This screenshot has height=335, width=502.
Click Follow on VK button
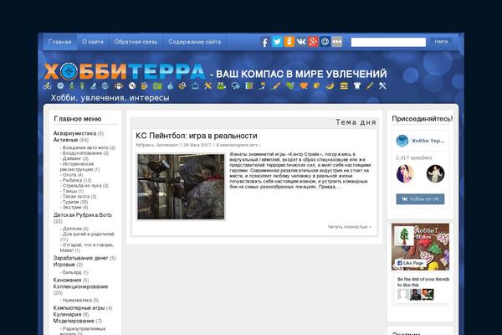tap(420, 199)
